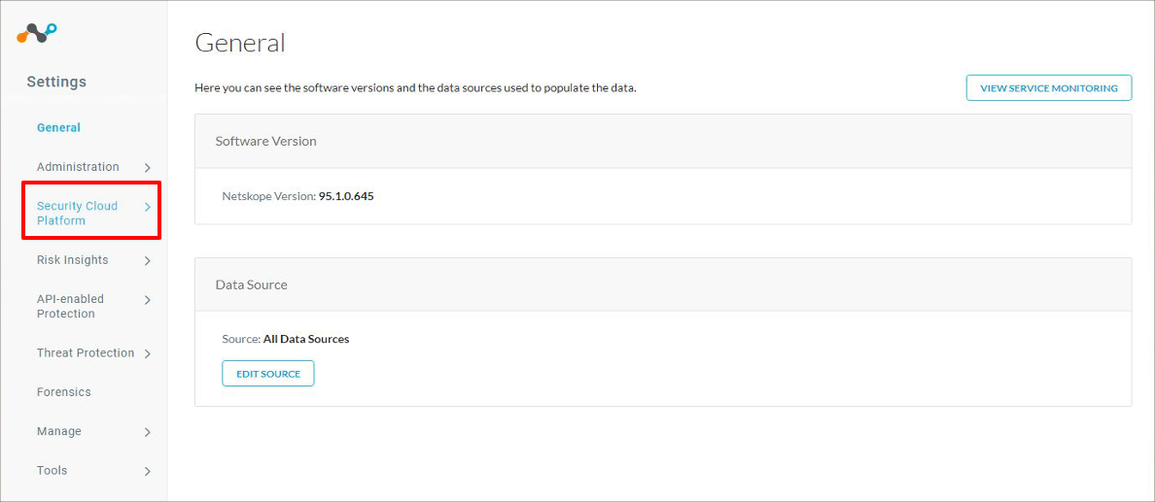Expand the Administration submenu chevron
The image size is (1155, 502).
point(148,168)
